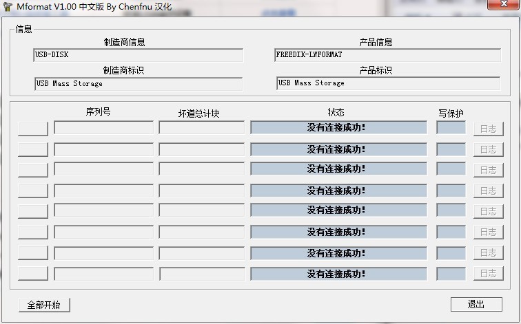Click the blank start button in fifth row

33,211
